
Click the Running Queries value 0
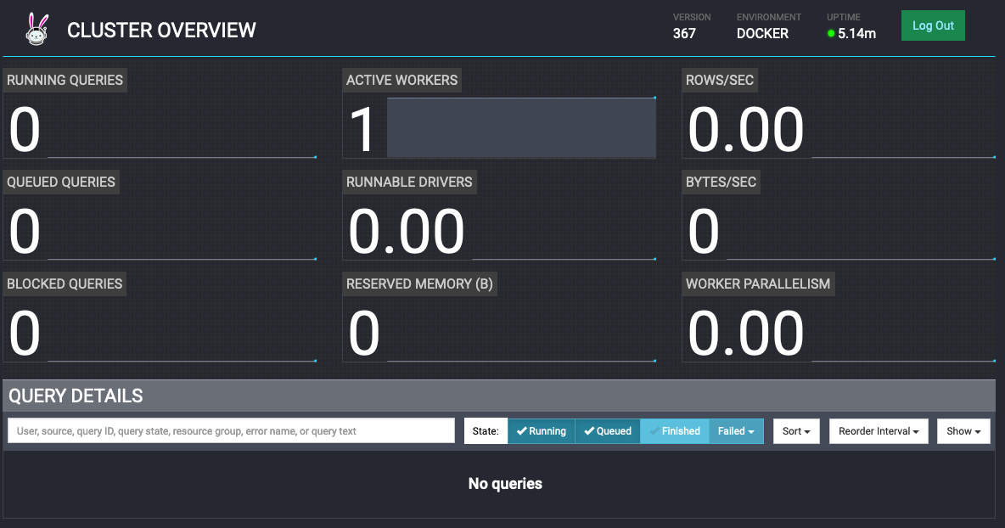tap(25, 130)
